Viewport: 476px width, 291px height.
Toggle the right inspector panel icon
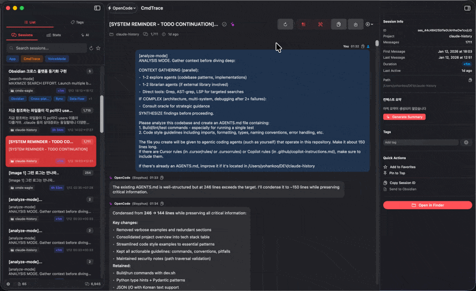(467, 8)
